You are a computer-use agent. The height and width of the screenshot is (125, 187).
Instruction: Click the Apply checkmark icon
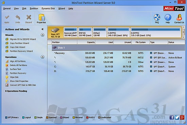7,18
